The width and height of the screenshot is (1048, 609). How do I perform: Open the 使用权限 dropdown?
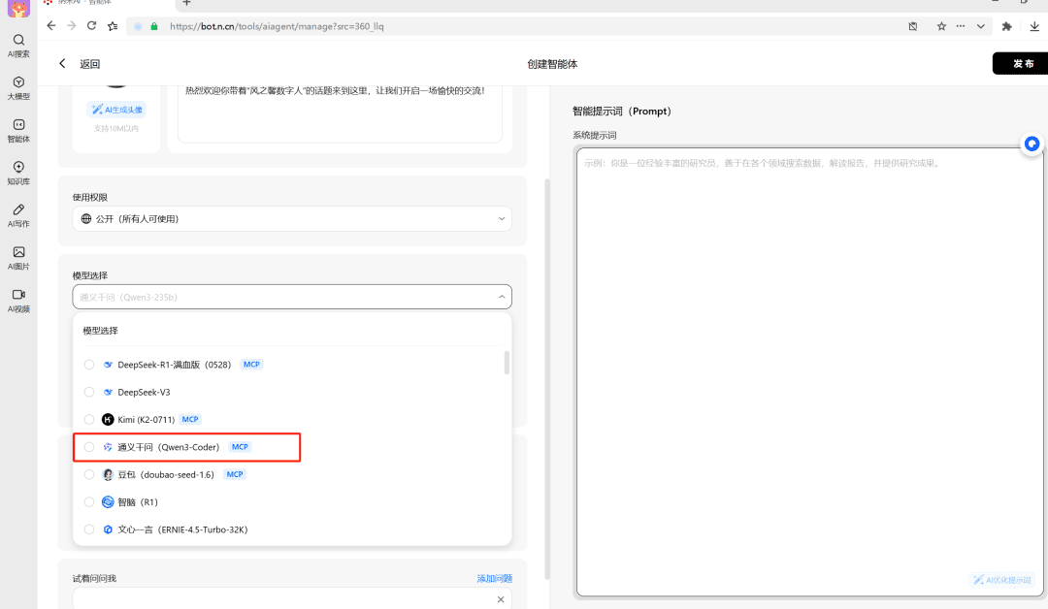(292, 219)
